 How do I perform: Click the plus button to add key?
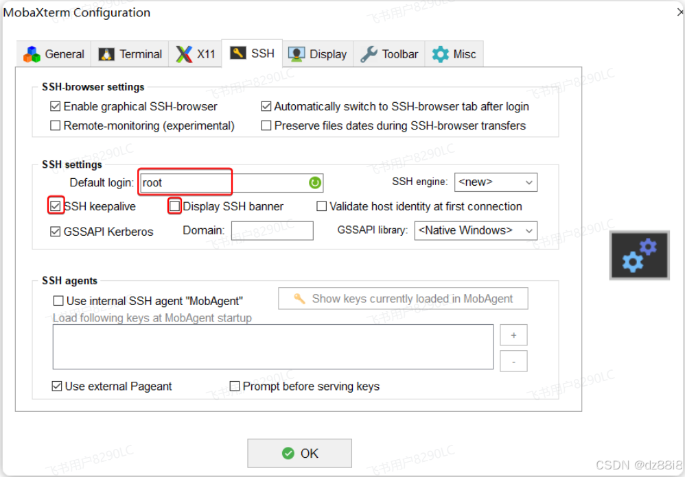(513, 335)
